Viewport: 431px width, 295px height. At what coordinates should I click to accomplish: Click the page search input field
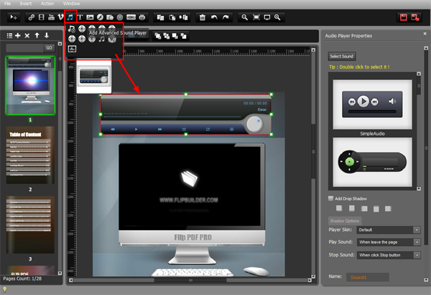coord(24,48)
